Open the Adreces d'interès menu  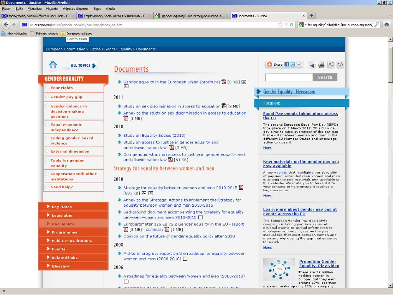76,8
